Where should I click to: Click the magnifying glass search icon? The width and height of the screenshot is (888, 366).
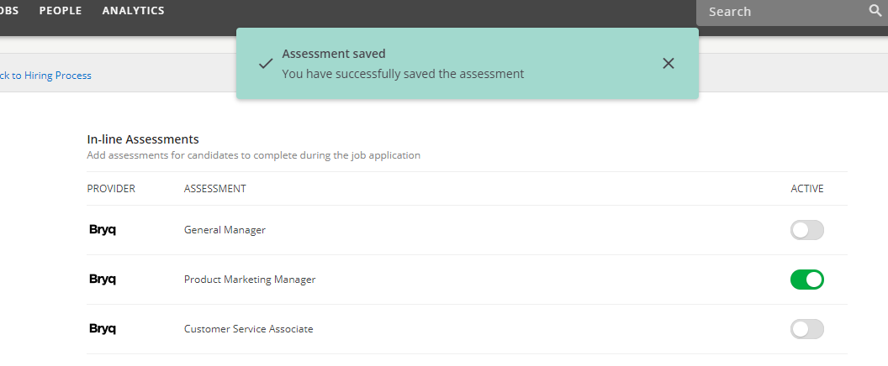tap(875, 11)
